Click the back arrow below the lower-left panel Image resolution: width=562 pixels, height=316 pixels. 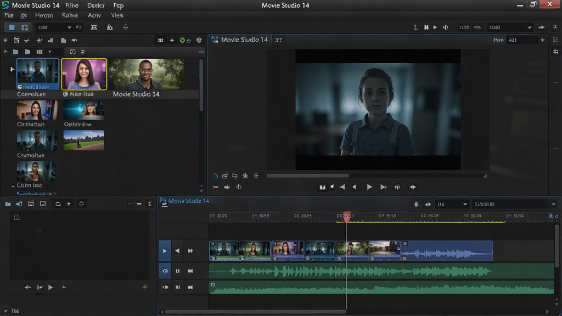coord(27,287)
